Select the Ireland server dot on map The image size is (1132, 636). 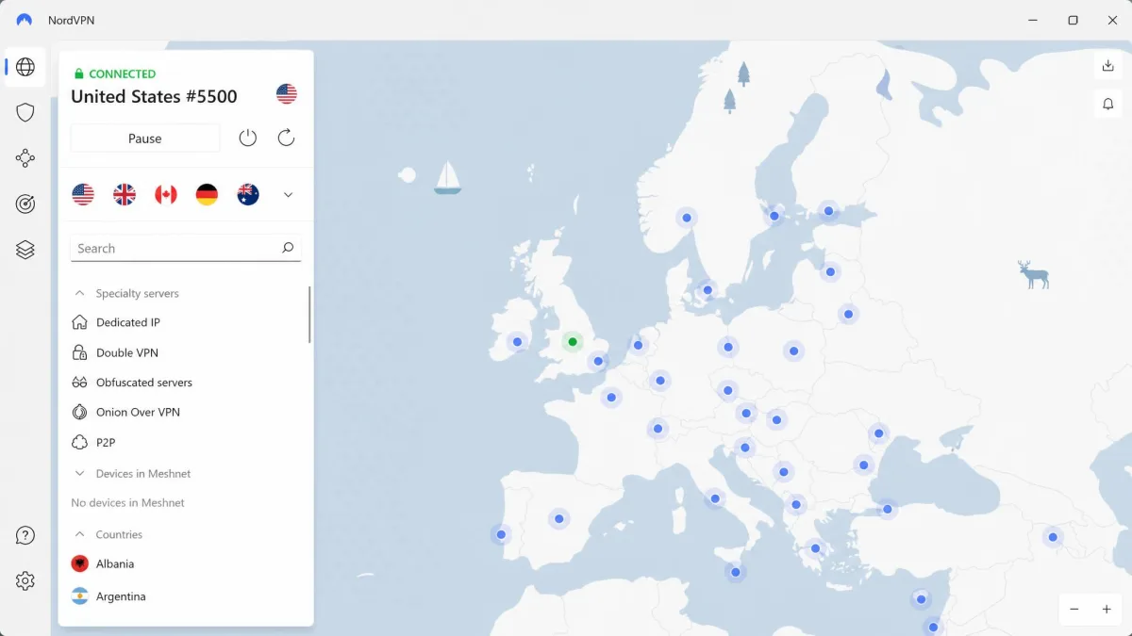coord(517,342)
